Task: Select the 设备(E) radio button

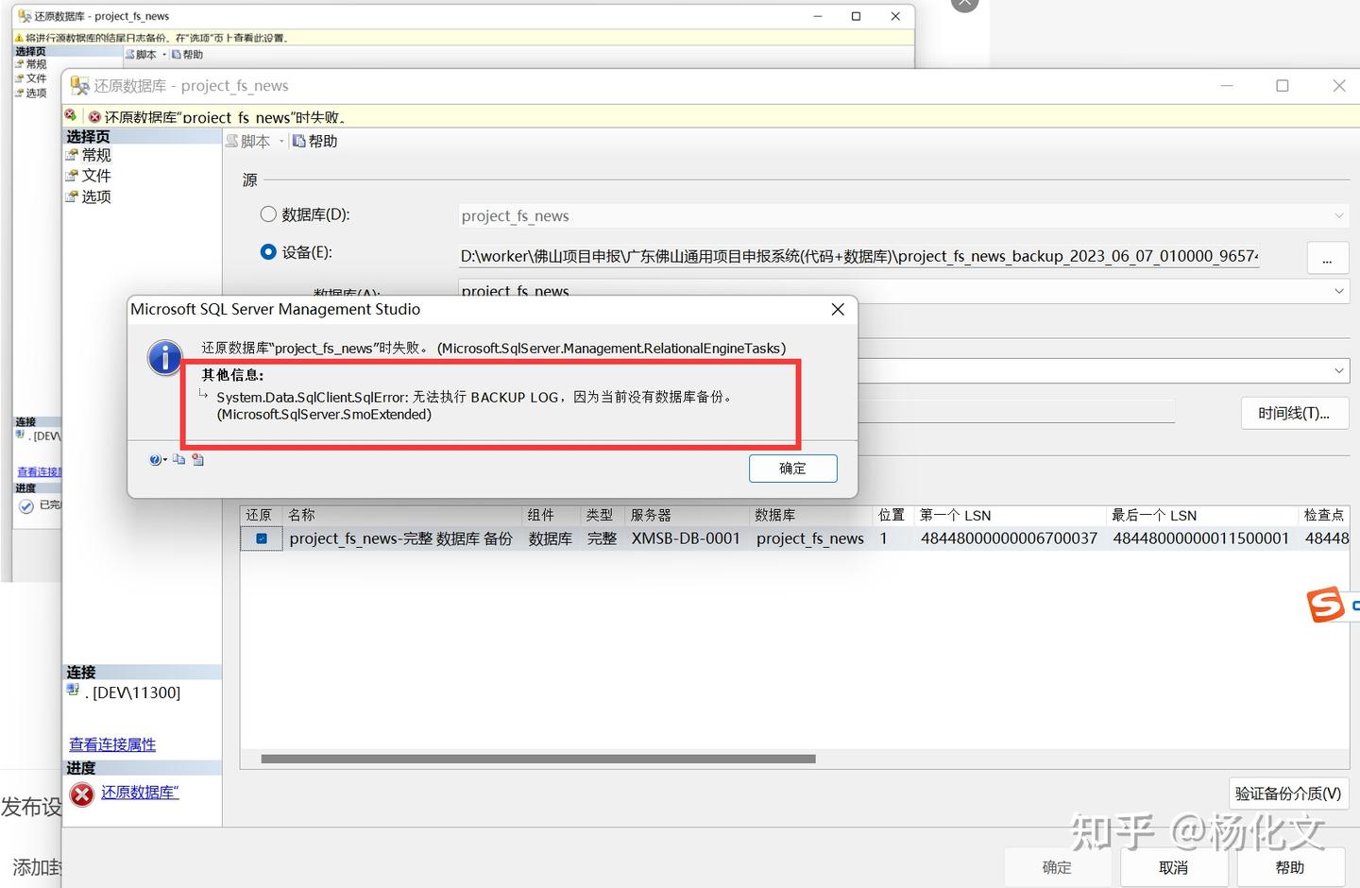Action: tap(268, 251)
